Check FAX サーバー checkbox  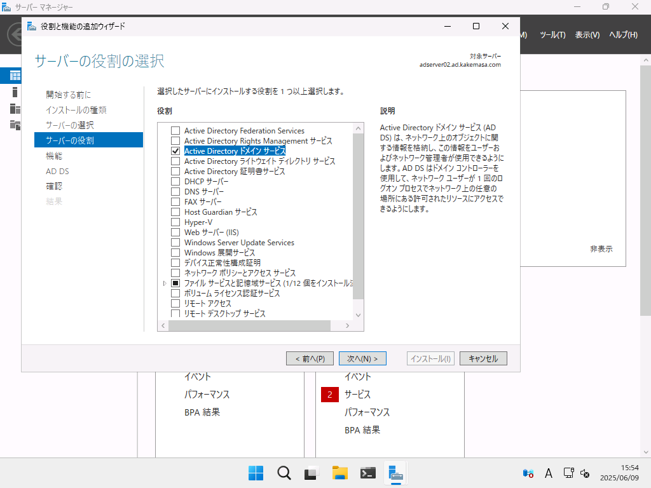pyautogui.click(x=175, y=201)
